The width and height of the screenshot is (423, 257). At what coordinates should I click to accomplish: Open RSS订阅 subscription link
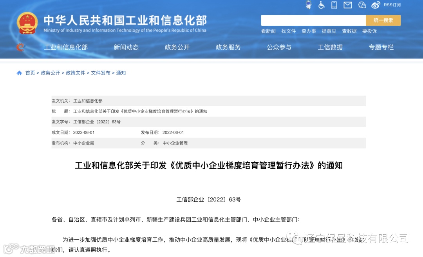click(392, 5)
